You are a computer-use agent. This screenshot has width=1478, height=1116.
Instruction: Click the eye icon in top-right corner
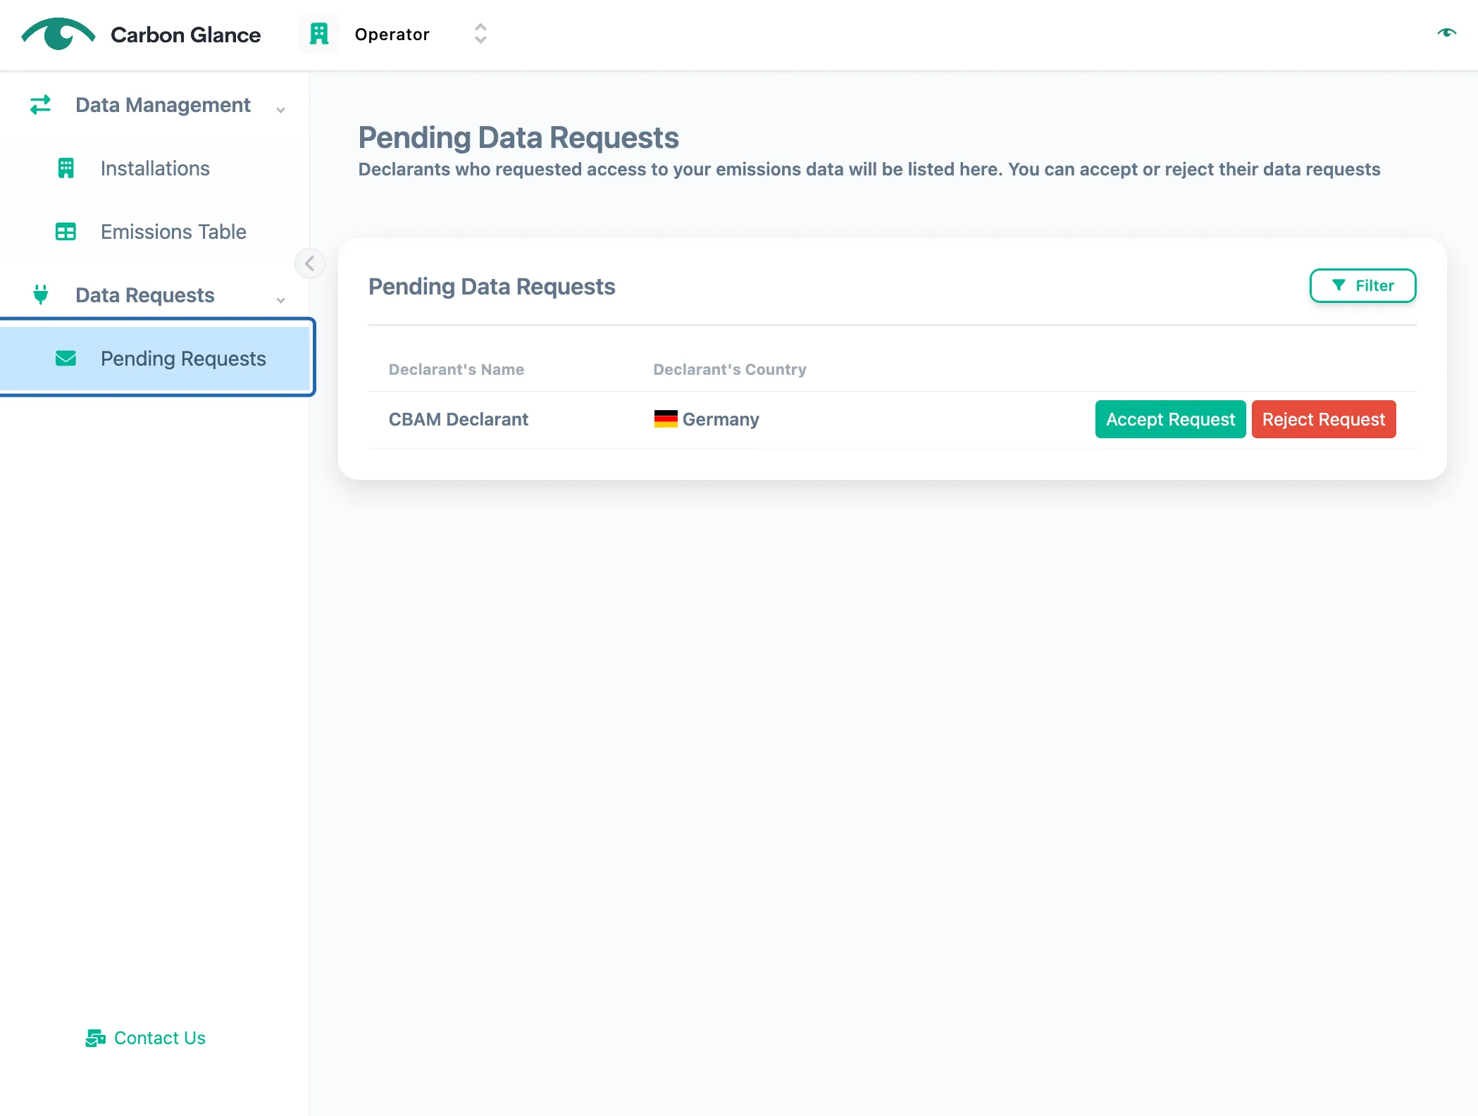pos(1446,32)
